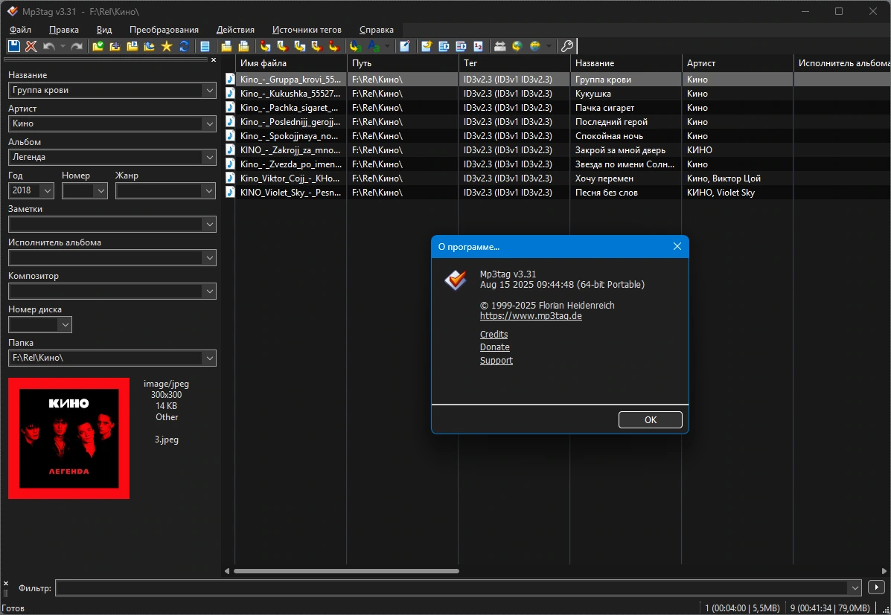Open the Артист field dropdown arrow
The image size is (891, 615).
coord(209,123)
